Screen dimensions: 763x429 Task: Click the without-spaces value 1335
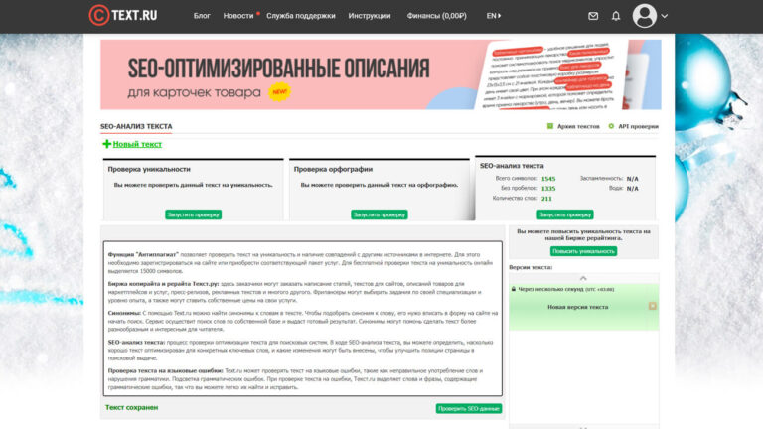point(548,189)
